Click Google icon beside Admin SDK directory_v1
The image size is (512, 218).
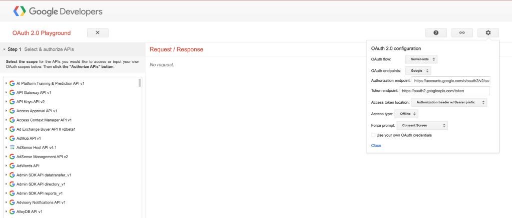12,184
